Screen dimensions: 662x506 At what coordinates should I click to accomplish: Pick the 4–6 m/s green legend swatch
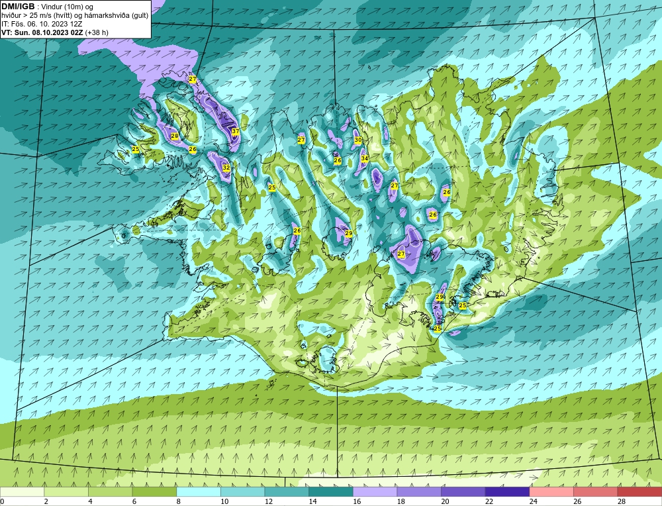[x=110, y=491]
